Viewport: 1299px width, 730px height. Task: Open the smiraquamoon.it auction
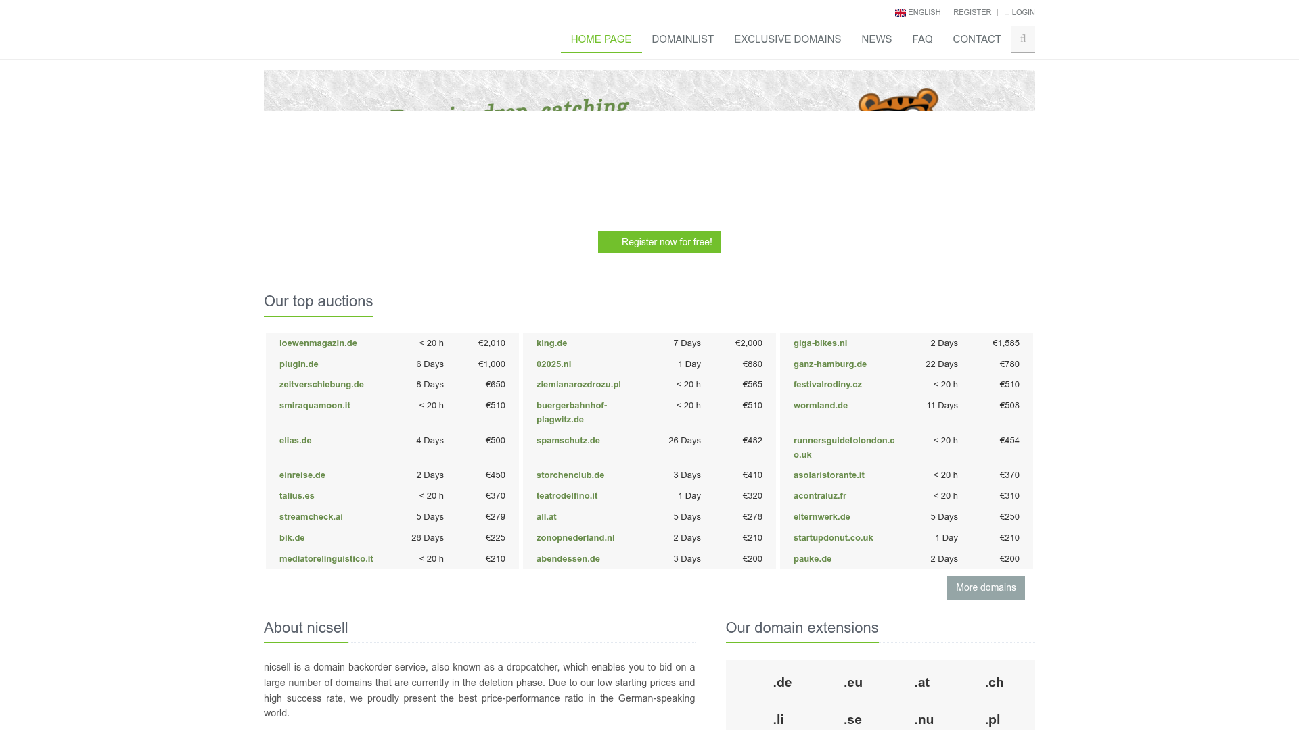(x=315, y=406)
